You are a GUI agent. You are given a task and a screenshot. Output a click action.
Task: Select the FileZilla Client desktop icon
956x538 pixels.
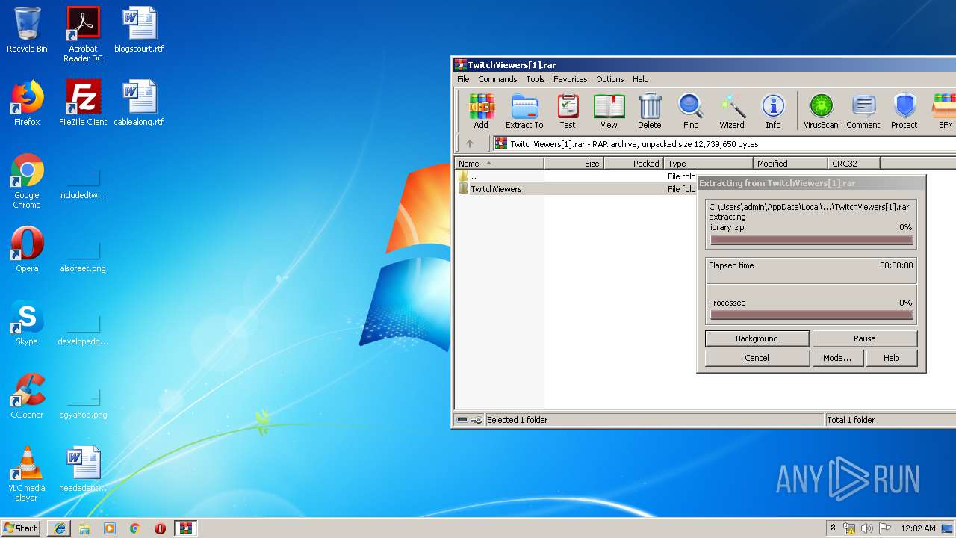click(83, 103)
